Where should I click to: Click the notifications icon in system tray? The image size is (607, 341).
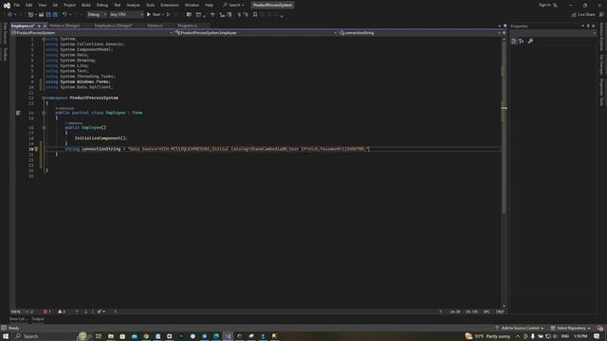tap(597, 336)
